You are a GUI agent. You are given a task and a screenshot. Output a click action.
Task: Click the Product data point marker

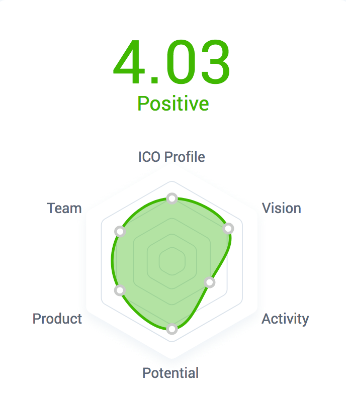click(119, 290)
